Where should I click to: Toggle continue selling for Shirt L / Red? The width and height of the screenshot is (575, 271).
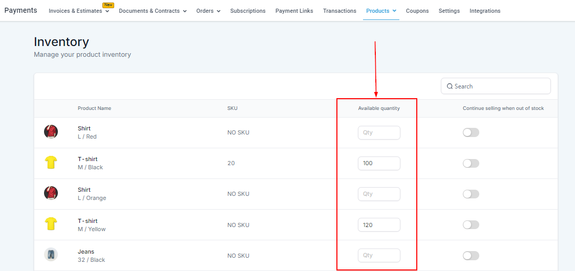coord(471,132)
